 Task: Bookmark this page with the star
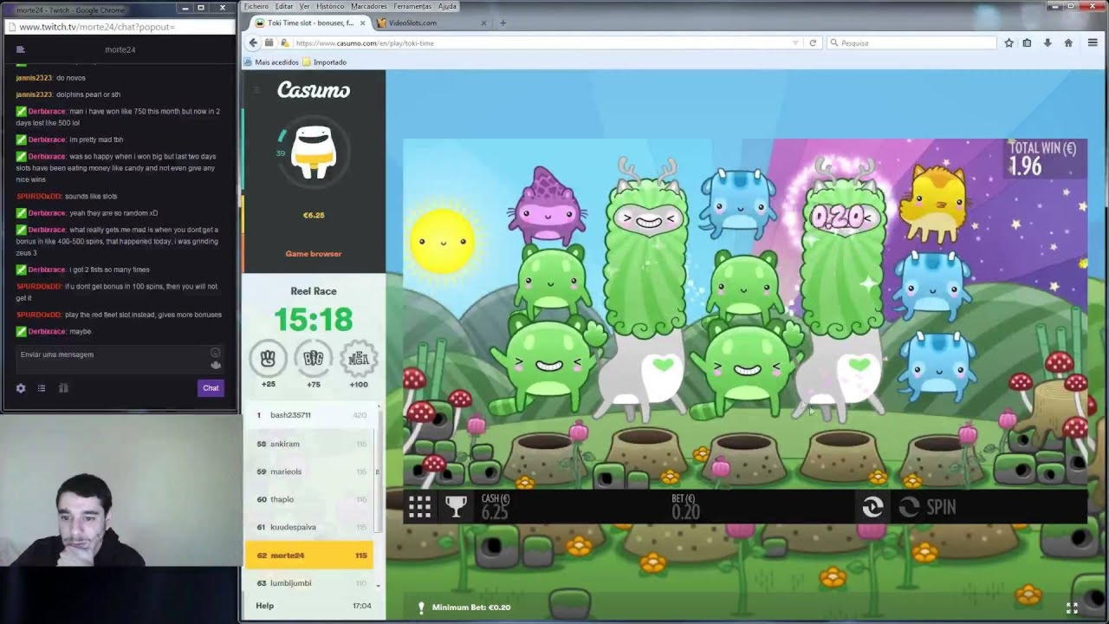(x=1008, y=42)
